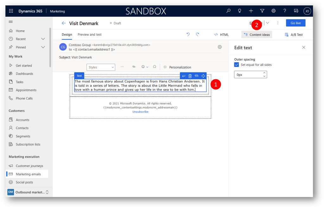Click the Go live button
This screenshot has width=324, height=208.
click(295, 23)
